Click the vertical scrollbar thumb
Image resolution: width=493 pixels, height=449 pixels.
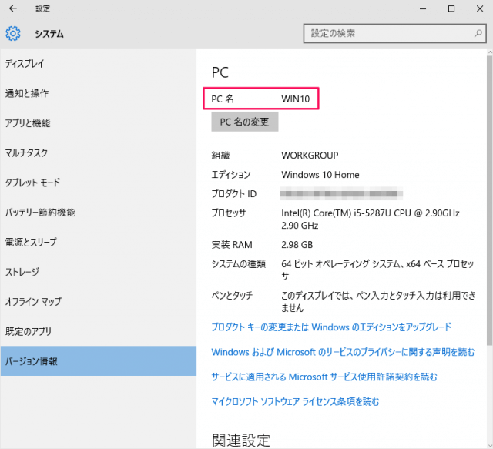pos(490,200)
